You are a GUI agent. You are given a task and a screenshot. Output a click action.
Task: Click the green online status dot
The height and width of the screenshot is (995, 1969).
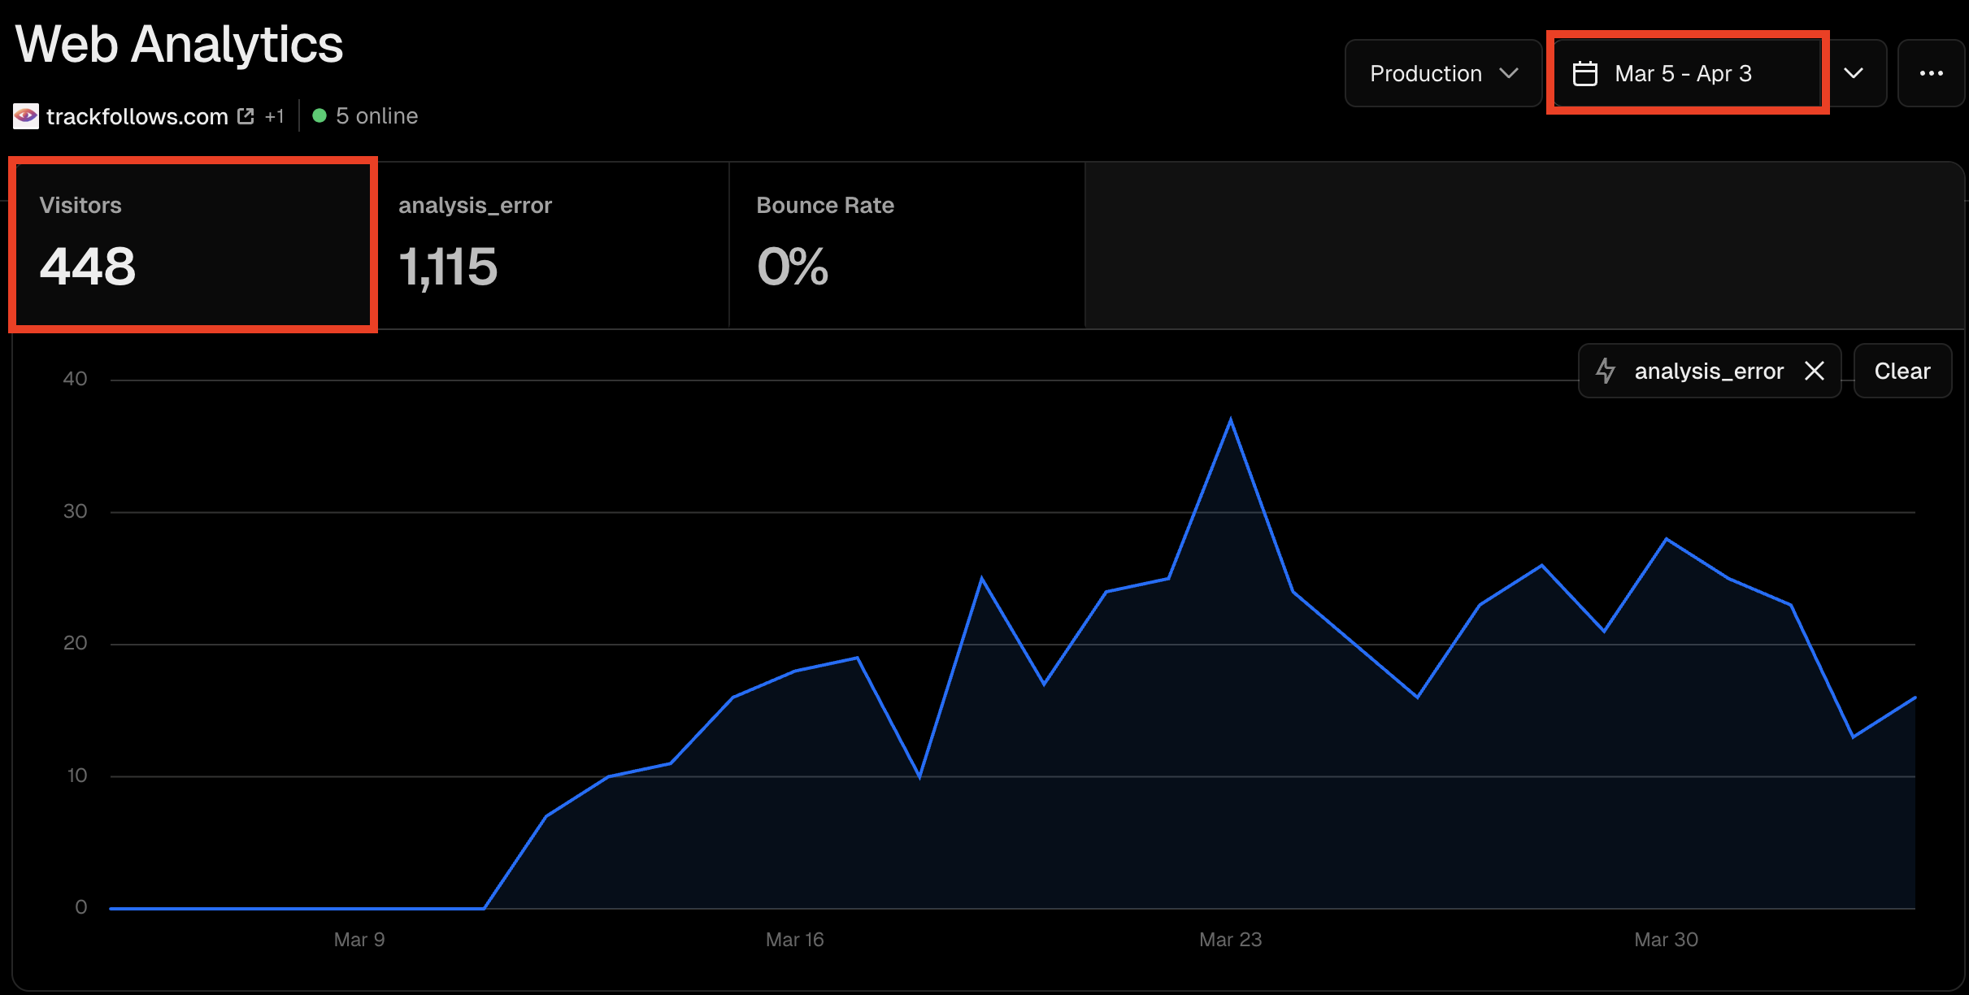(319, 116)
